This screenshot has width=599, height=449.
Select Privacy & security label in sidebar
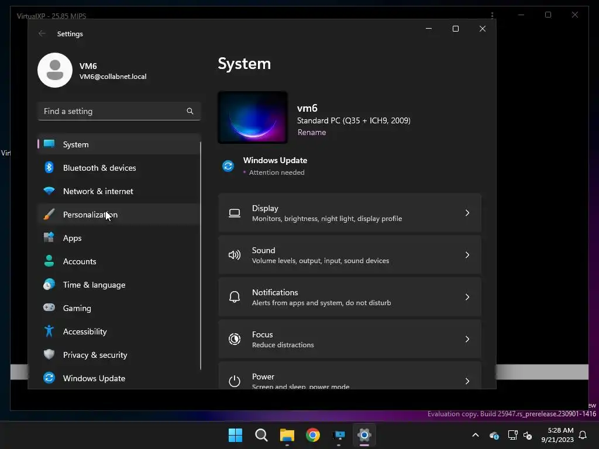coord(95,355)
